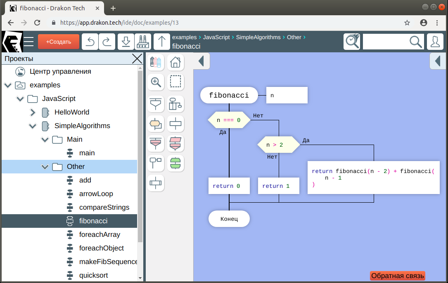Image resolution: width=448 pixels, height=283 pixels.
Task: Click the +Создать button
Action: (58, 42)
